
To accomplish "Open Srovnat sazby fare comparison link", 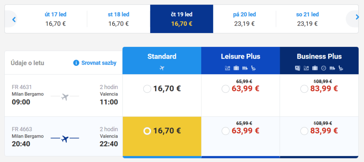I will [99, 63].
